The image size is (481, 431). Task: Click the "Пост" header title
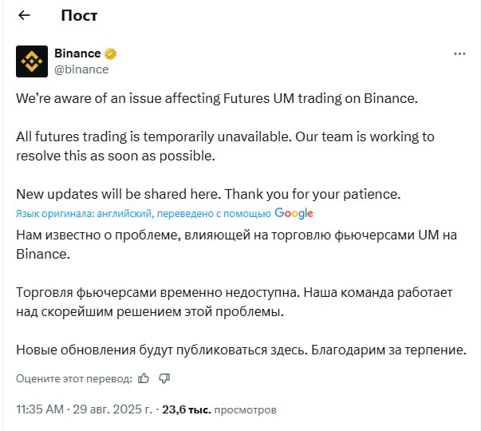[x=79, y=16]
